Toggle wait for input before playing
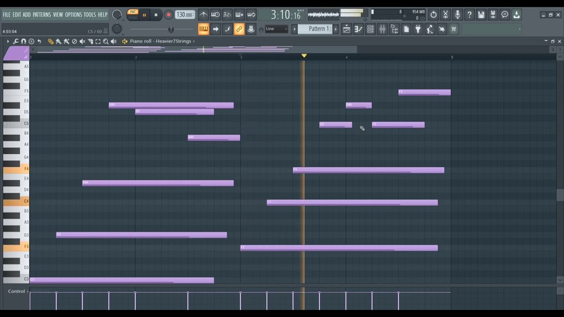Viewport: 564px width, 317px height. [215, 15]
